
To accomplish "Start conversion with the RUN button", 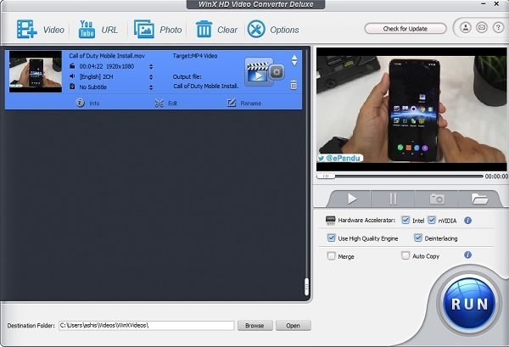I will click(x=470, y=304).
